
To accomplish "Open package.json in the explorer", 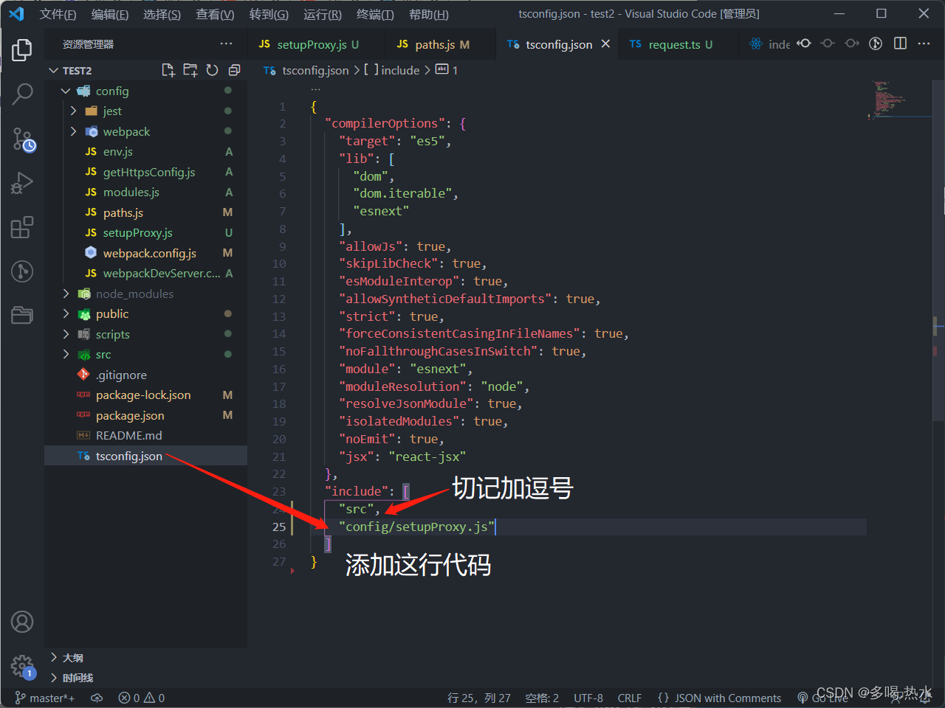I will pos(146,415).
